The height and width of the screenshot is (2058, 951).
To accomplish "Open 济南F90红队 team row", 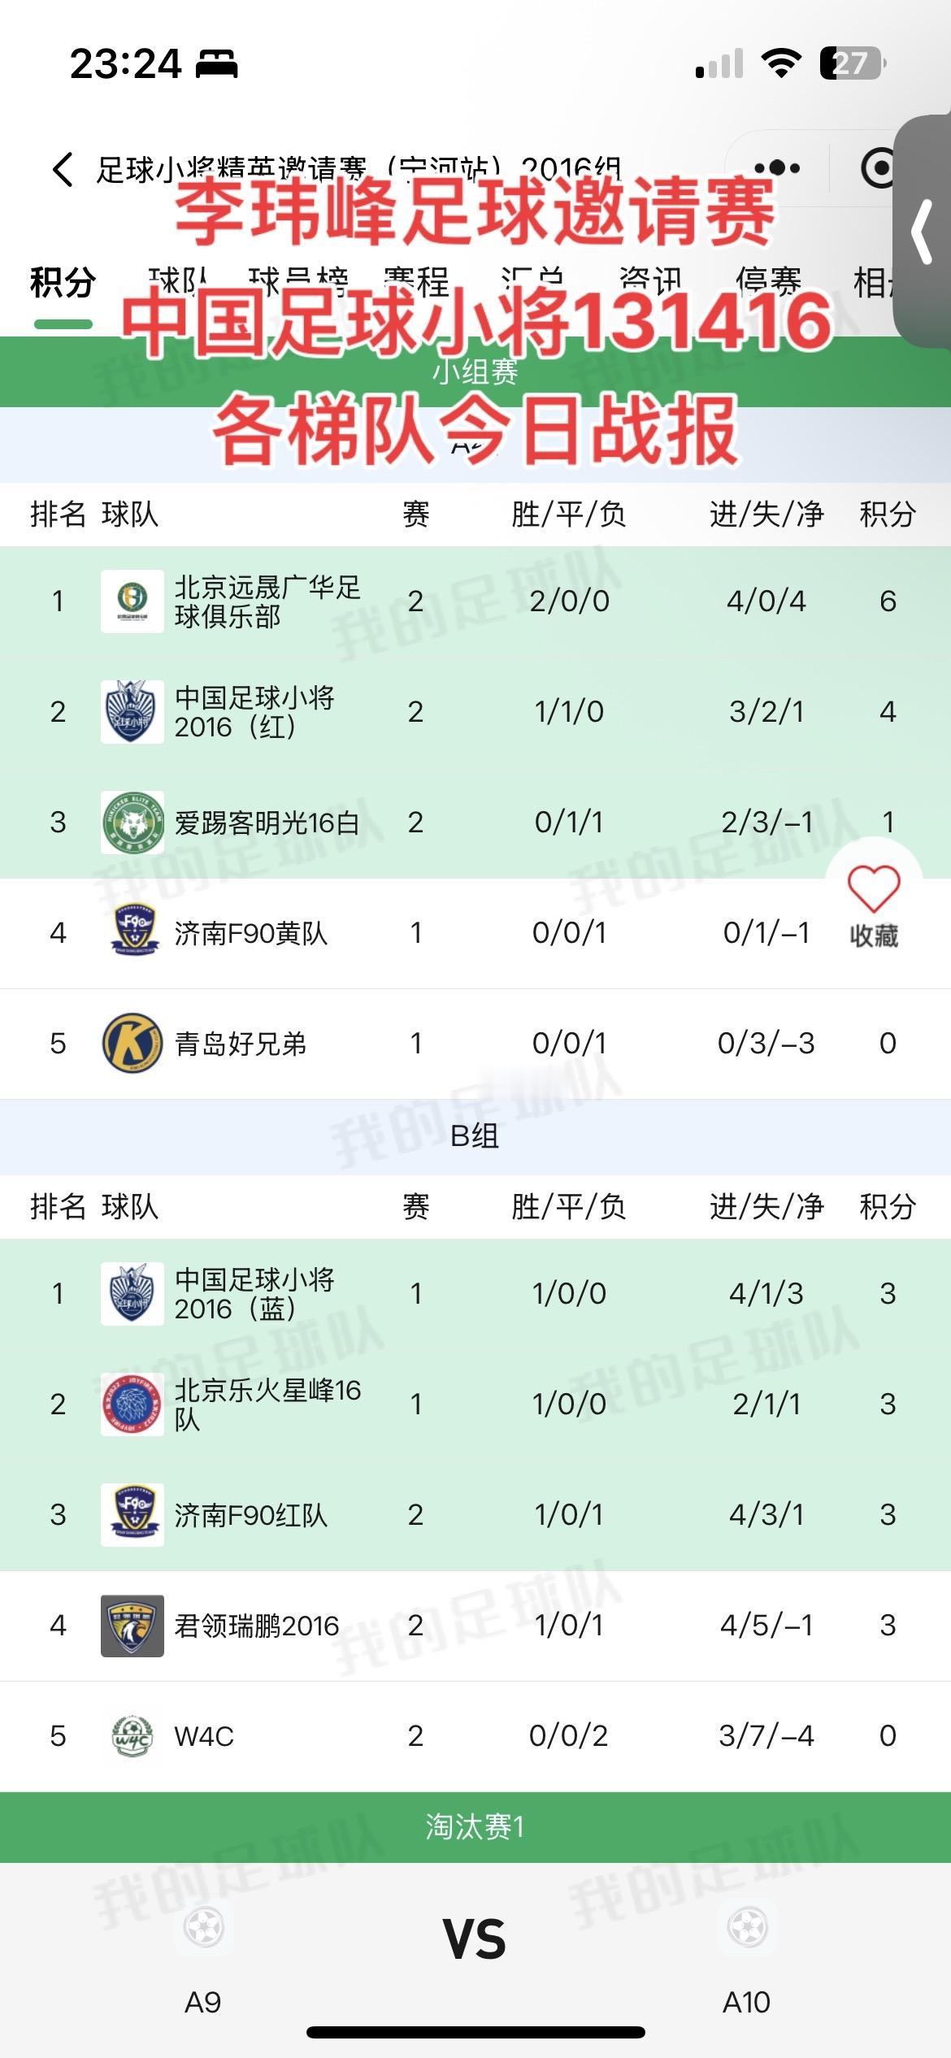I will point(475,1515).
